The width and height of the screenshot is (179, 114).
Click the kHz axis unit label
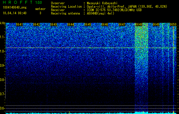[x=3, y=23]
